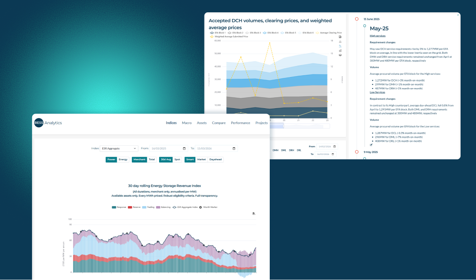Screen dimensions: 476x280
Task: Toggle ESR Aggregate Index legend line
Action: [x=185, y=207]
